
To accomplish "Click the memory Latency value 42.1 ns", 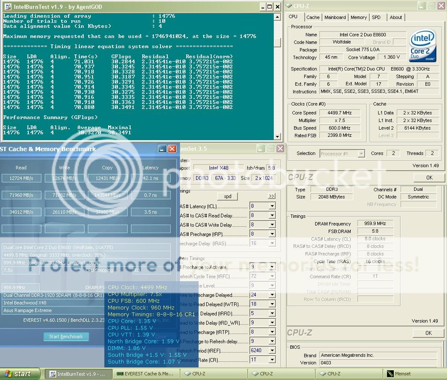I will click(150, 178).
